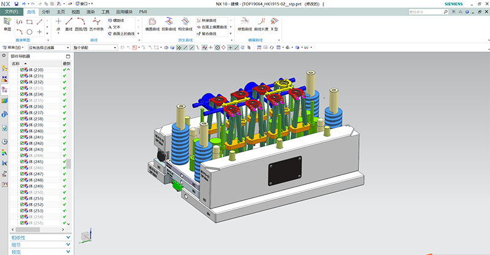Uncheck the 体 (253) checkbox

[22, 211]
